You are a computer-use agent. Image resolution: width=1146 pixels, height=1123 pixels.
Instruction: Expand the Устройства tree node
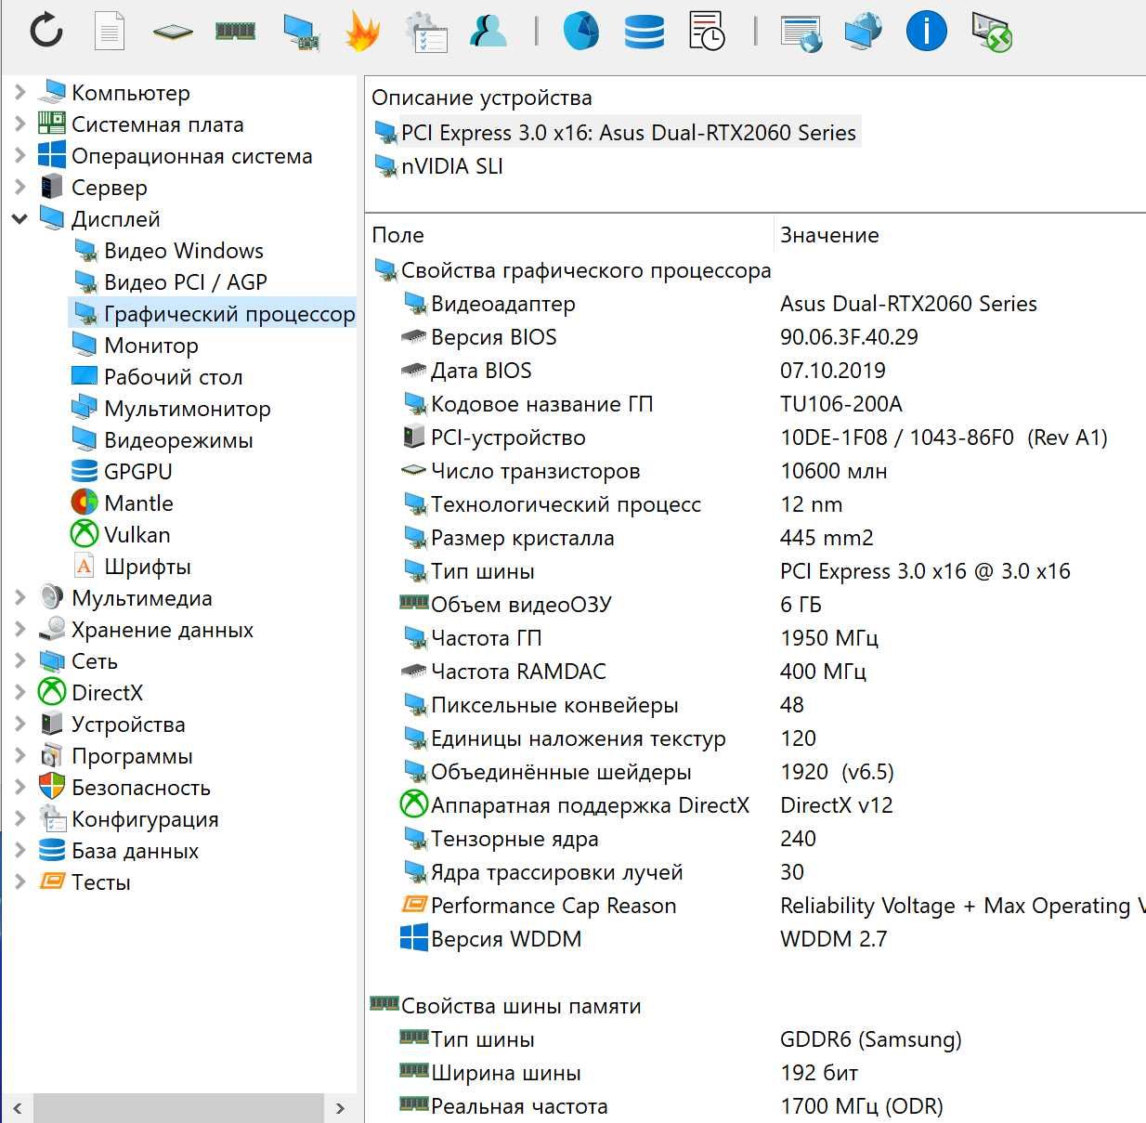20,725
